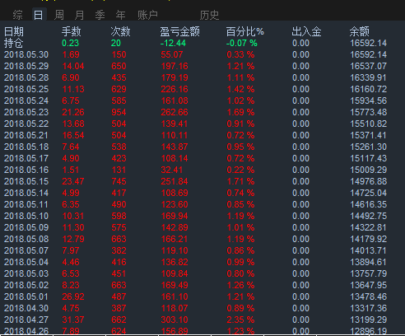Click profit amount 303.10
405x336 pixels.
[175, 320]
